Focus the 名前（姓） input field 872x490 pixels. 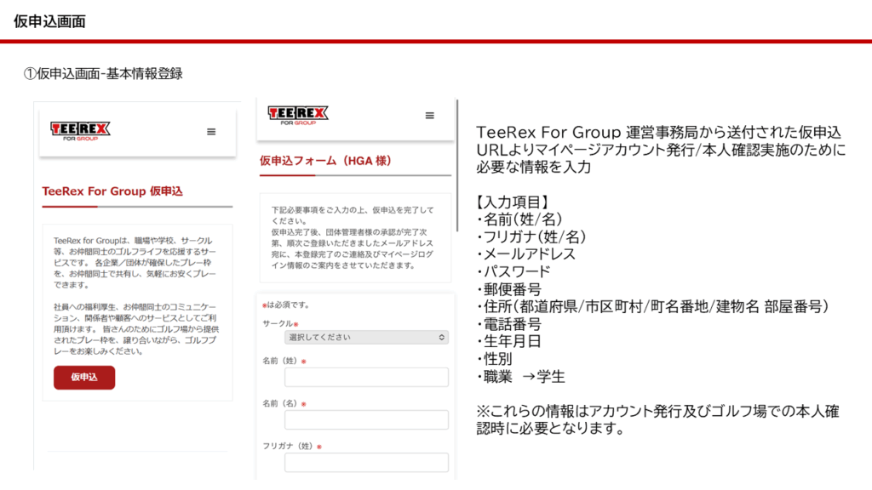(366, 377)
